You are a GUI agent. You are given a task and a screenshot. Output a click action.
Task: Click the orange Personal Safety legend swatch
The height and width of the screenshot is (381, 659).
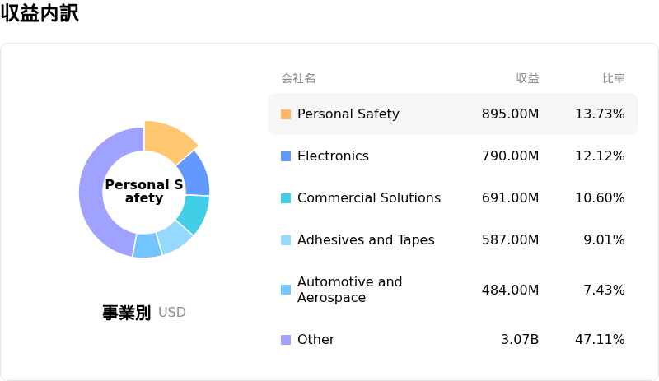(286, 114)
